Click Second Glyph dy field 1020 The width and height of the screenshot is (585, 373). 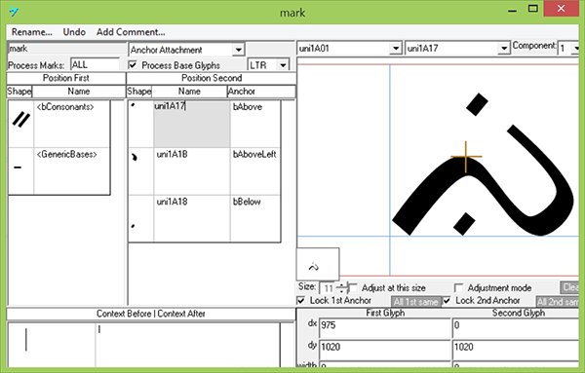515,350
